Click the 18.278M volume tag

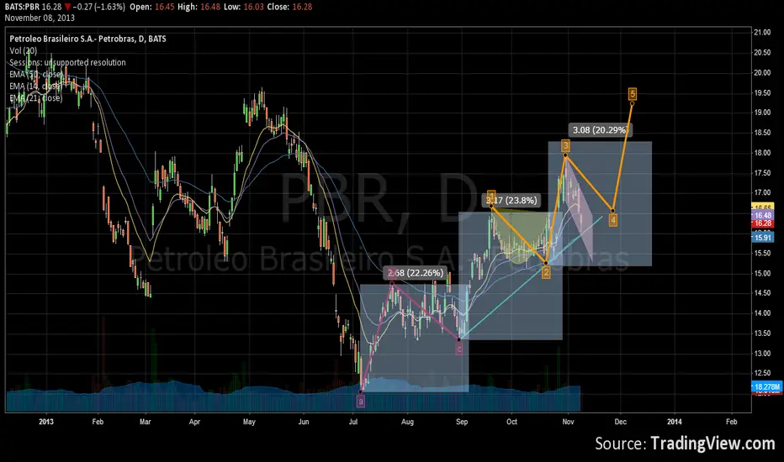coord(766,386)
